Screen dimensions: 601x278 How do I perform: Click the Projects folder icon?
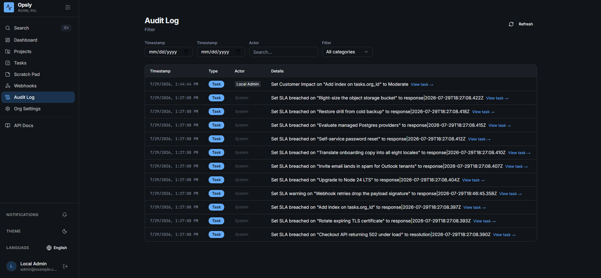coord(8,51)
